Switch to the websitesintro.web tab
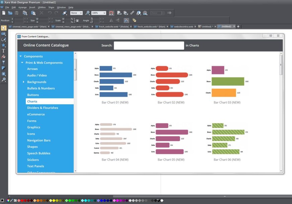 (x=183, y=26)
